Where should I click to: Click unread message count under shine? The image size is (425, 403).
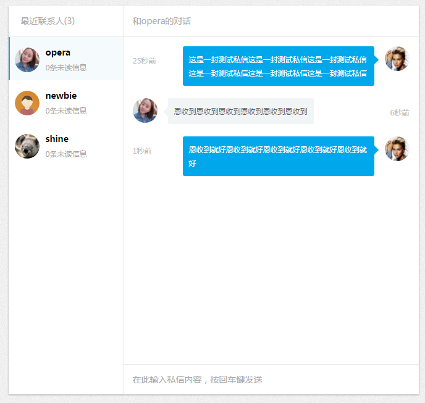click(x=66, y=154)
